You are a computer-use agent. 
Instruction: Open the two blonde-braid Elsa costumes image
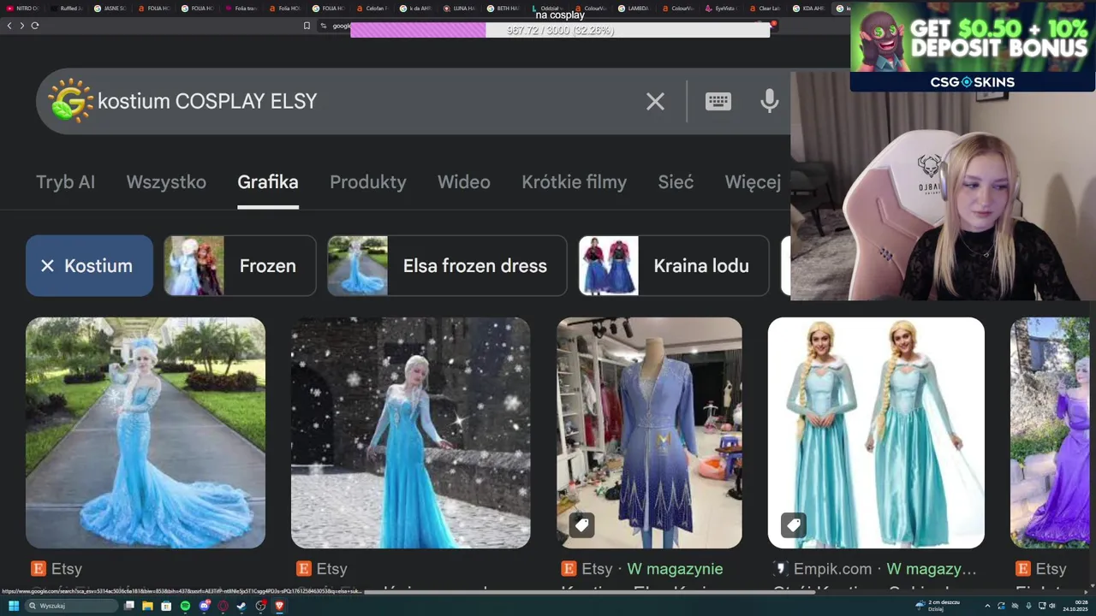(876, 433)
